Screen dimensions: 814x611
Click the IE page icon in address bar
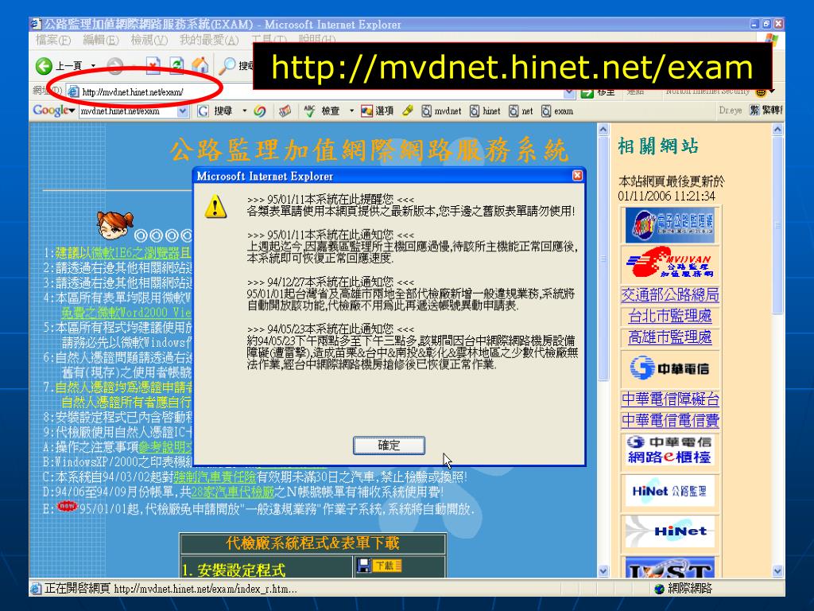74,92
